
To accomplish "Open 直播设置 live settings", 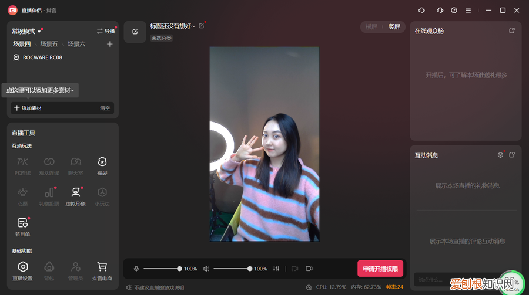I will (x=22, y=271).
